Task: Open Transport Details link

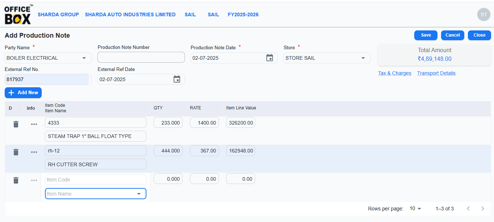Action: pos(436,73)
